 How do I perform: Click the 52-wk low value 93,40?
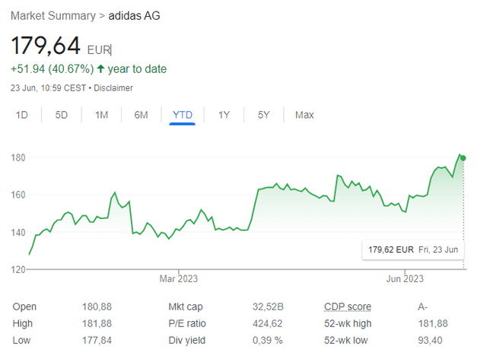point(430,341)
